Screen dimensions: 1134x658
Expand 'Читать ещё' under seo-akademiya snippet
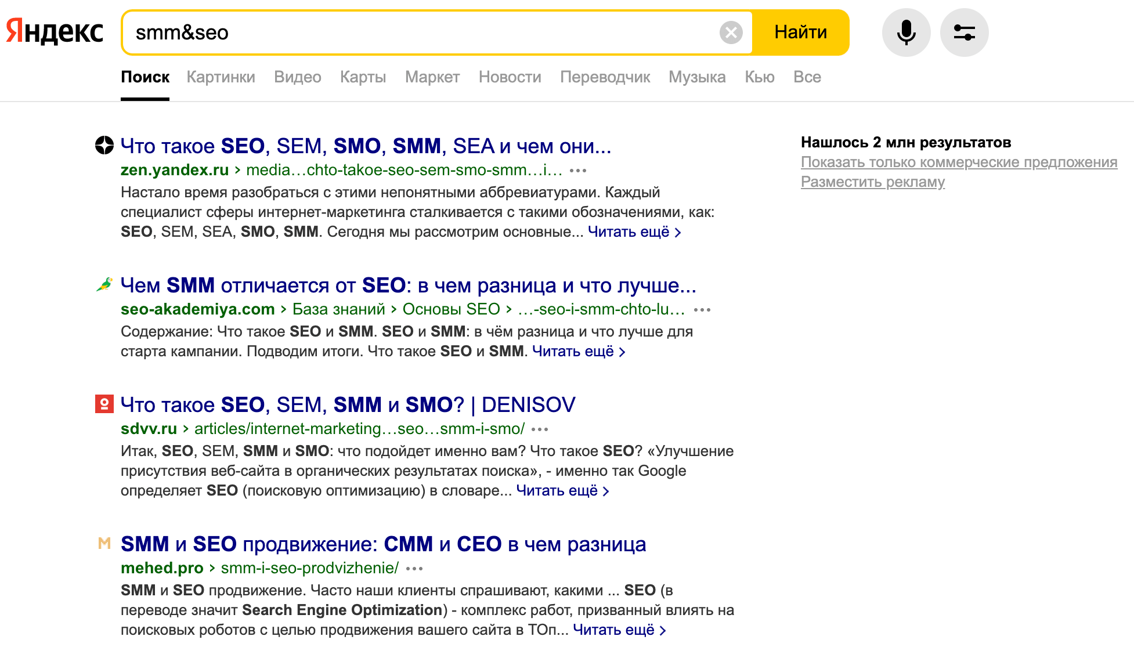pos(579,351)
